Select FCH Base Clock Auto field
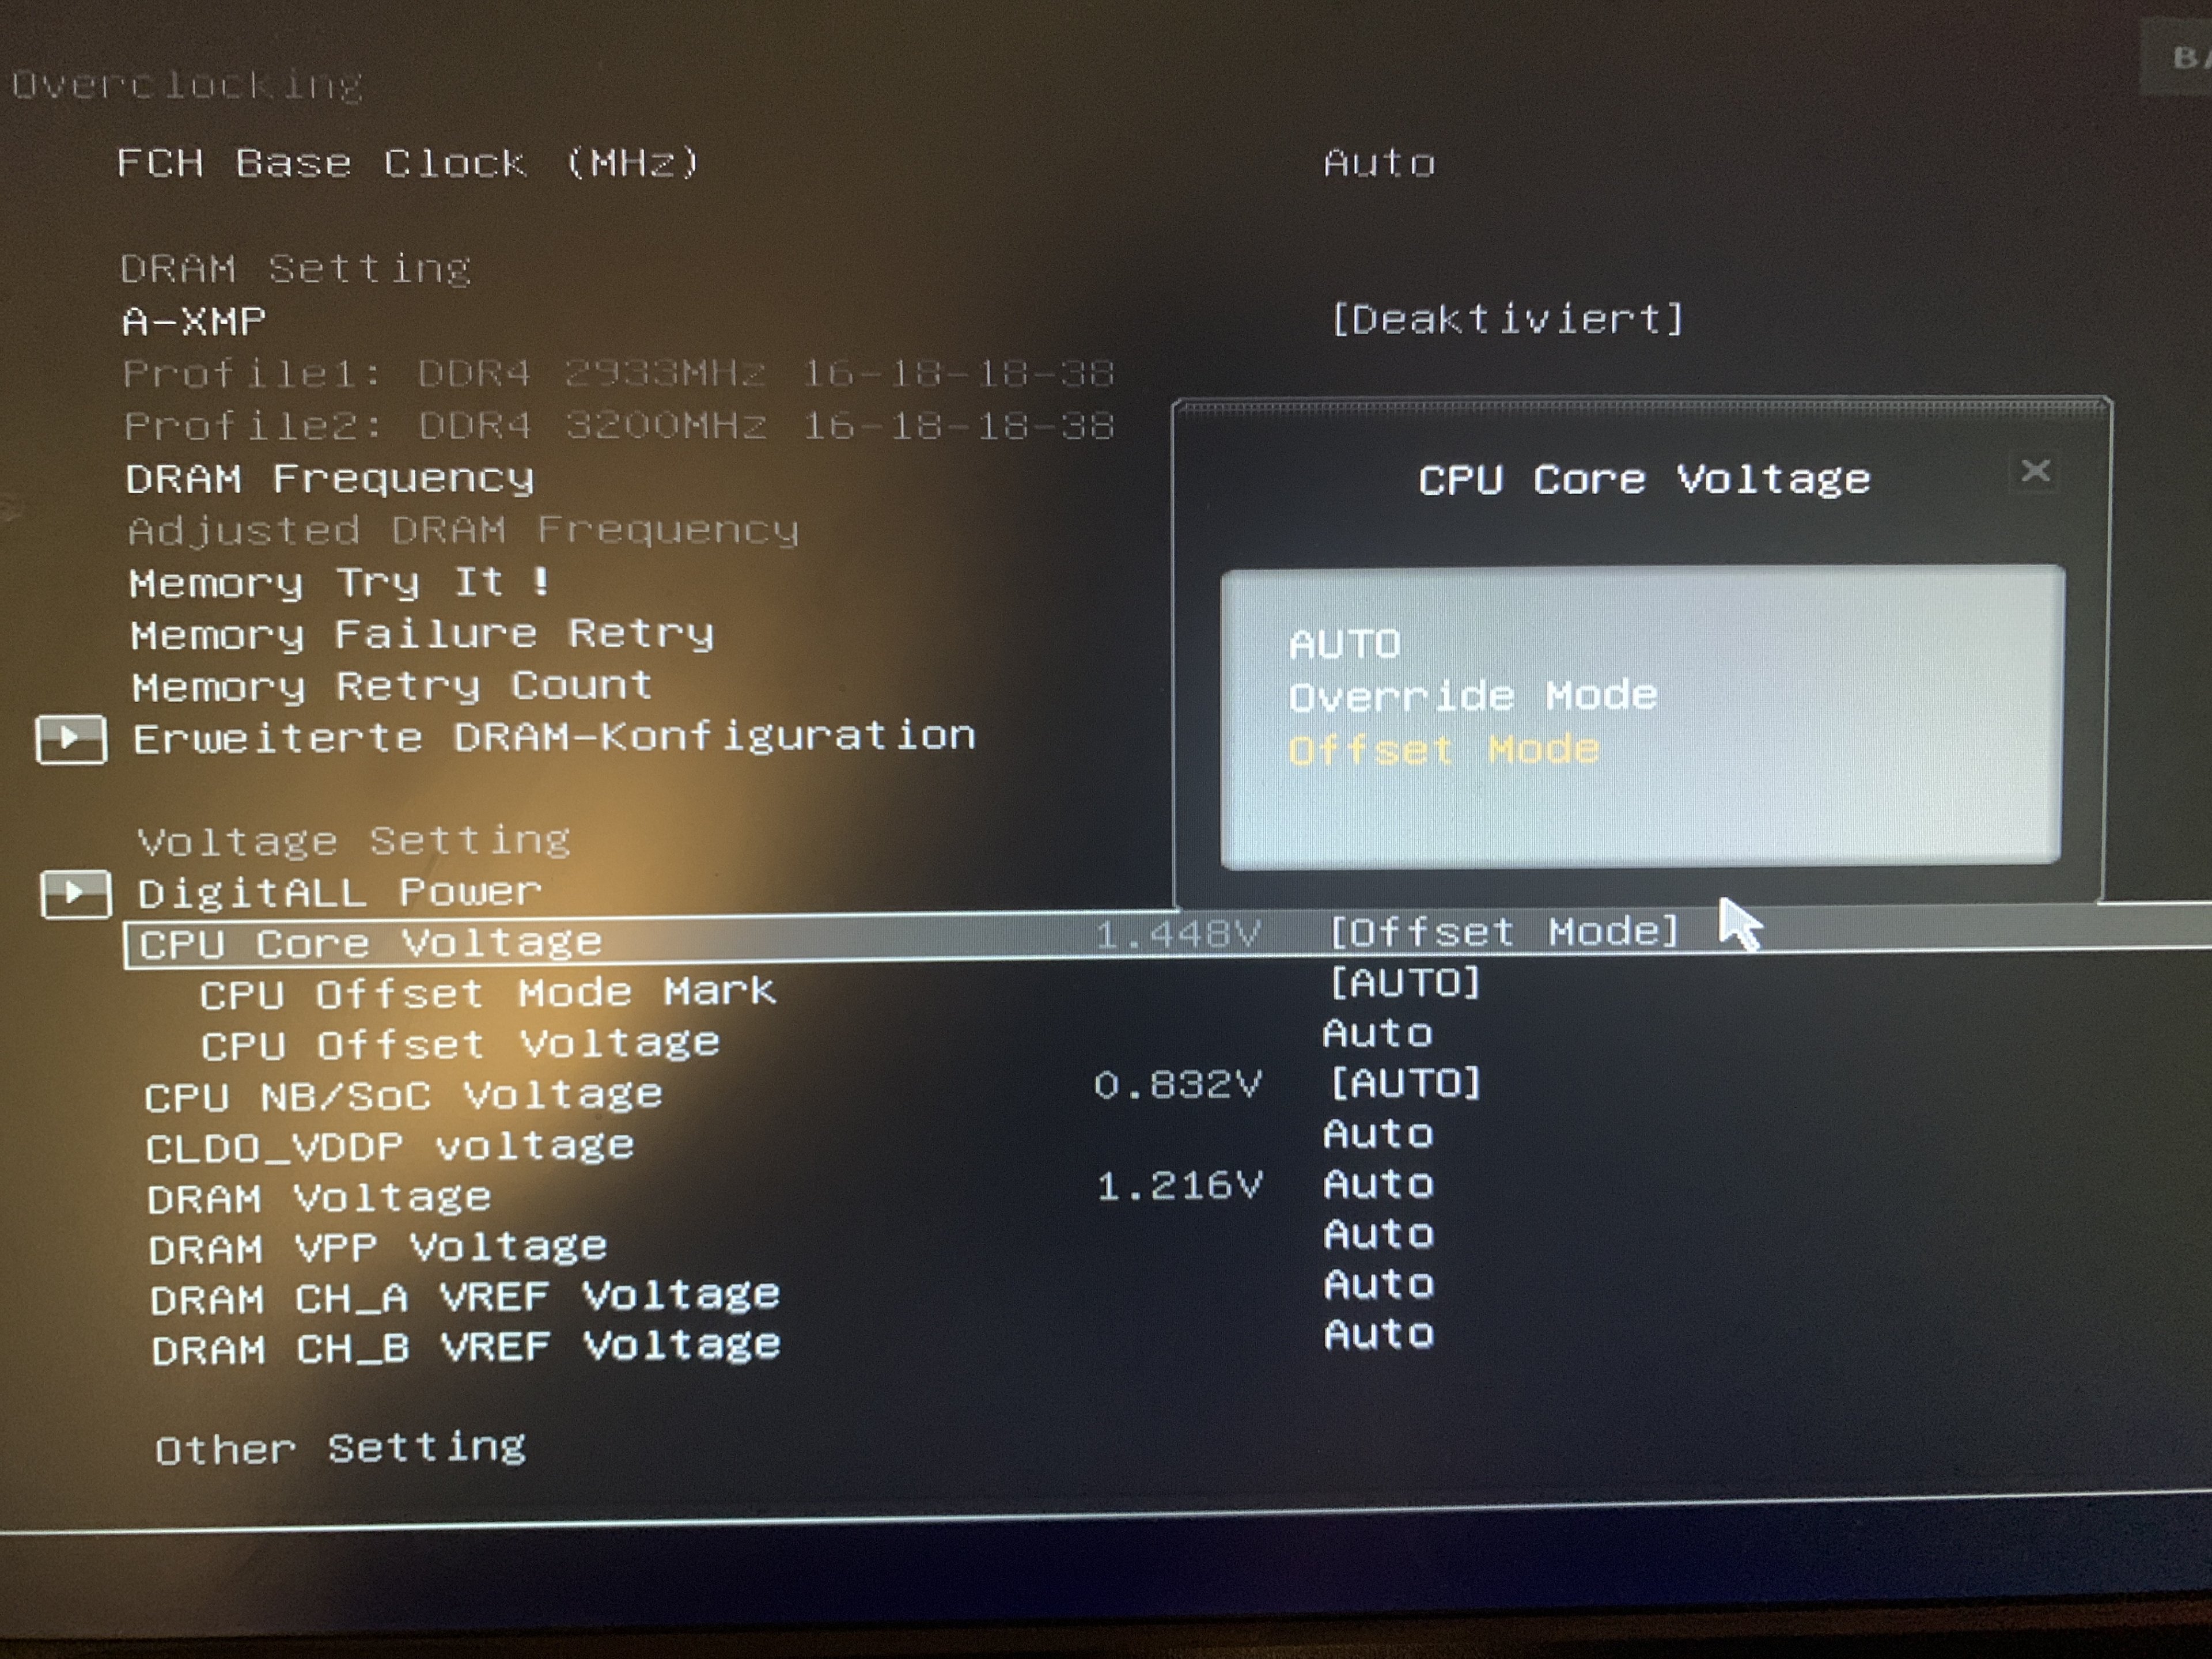The height and width of the screenshot is (1659, 2212). tap(1379, 163)
